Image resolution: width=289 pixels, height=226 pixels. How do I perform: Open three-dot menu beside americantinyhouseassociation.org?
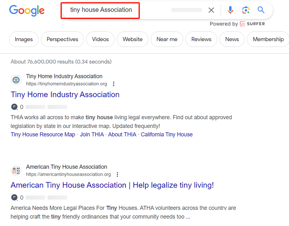click(x=117, y=174)
